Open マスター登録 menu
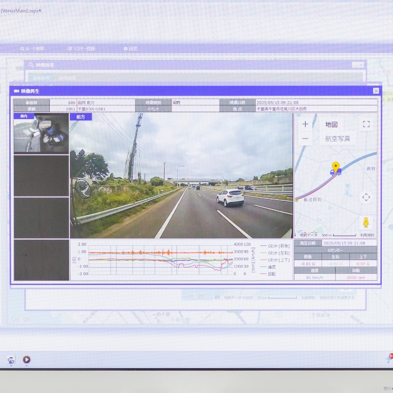393x393 pixels. pyautogui.click(x=82, y=49)
